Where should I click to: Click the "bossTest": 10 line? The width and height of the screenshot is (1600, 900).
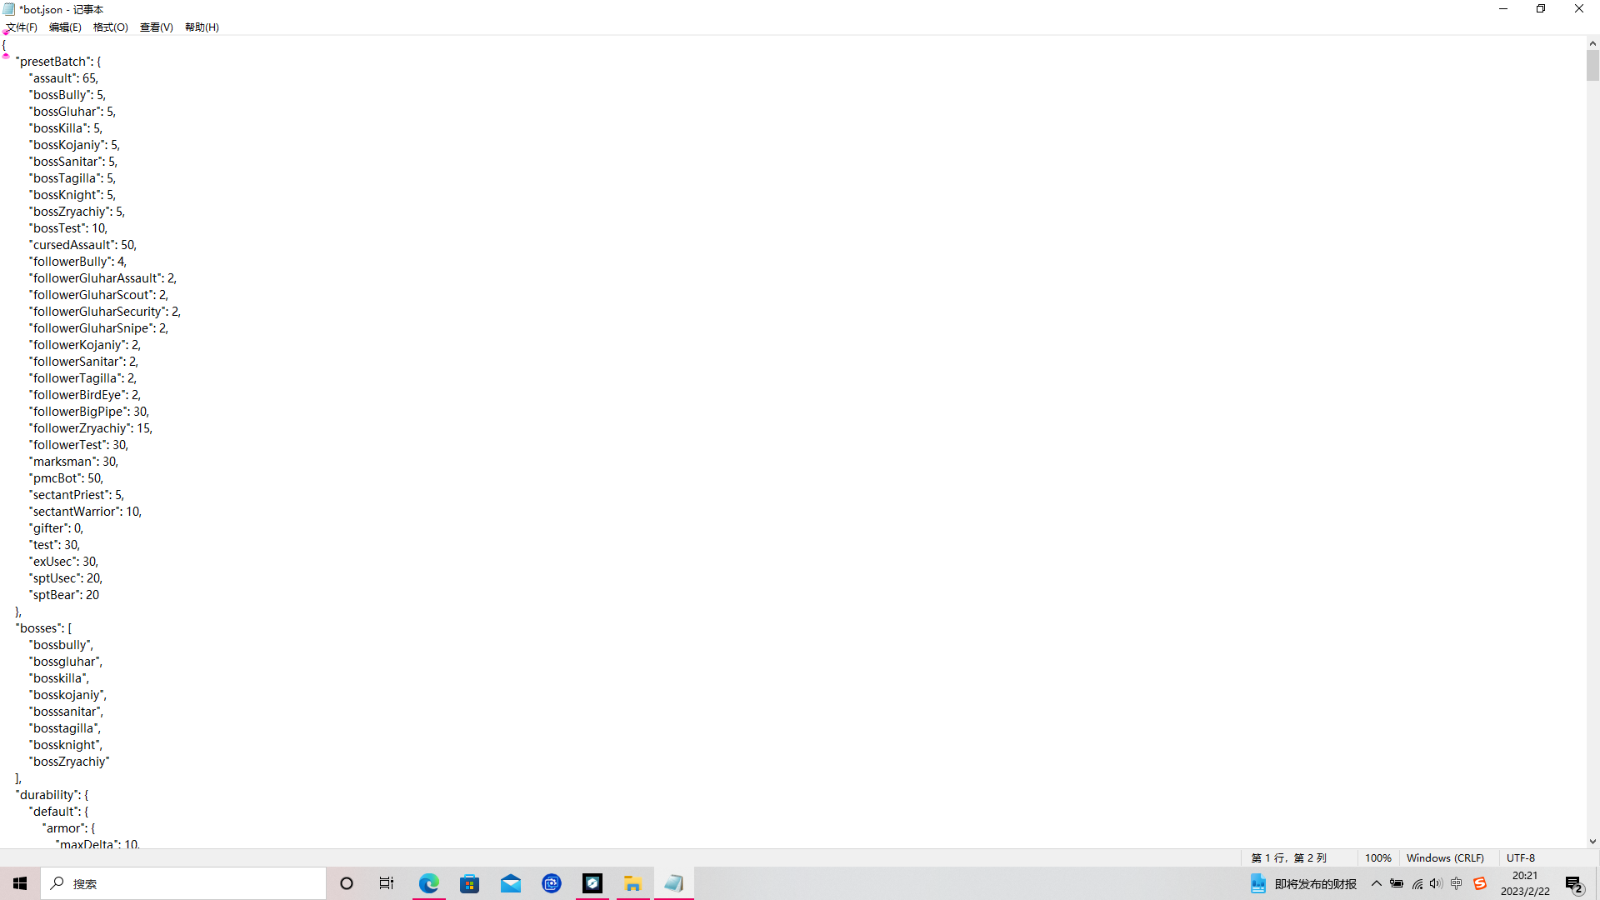(x=68, y=228)
